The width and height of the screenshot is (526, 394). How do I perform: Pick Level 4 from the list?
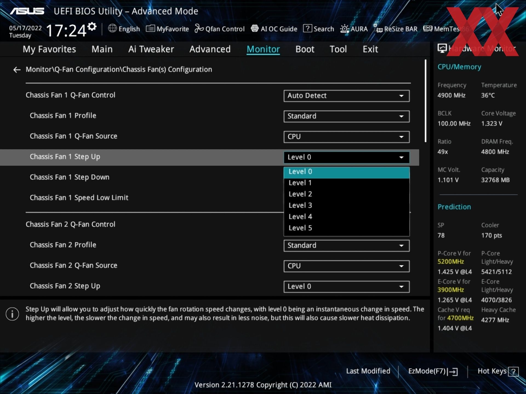[347, 217]
